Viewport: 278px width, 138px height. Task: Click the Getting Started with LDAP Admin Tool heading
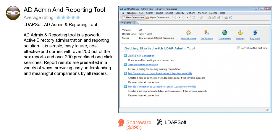click(x=160, y=48)
